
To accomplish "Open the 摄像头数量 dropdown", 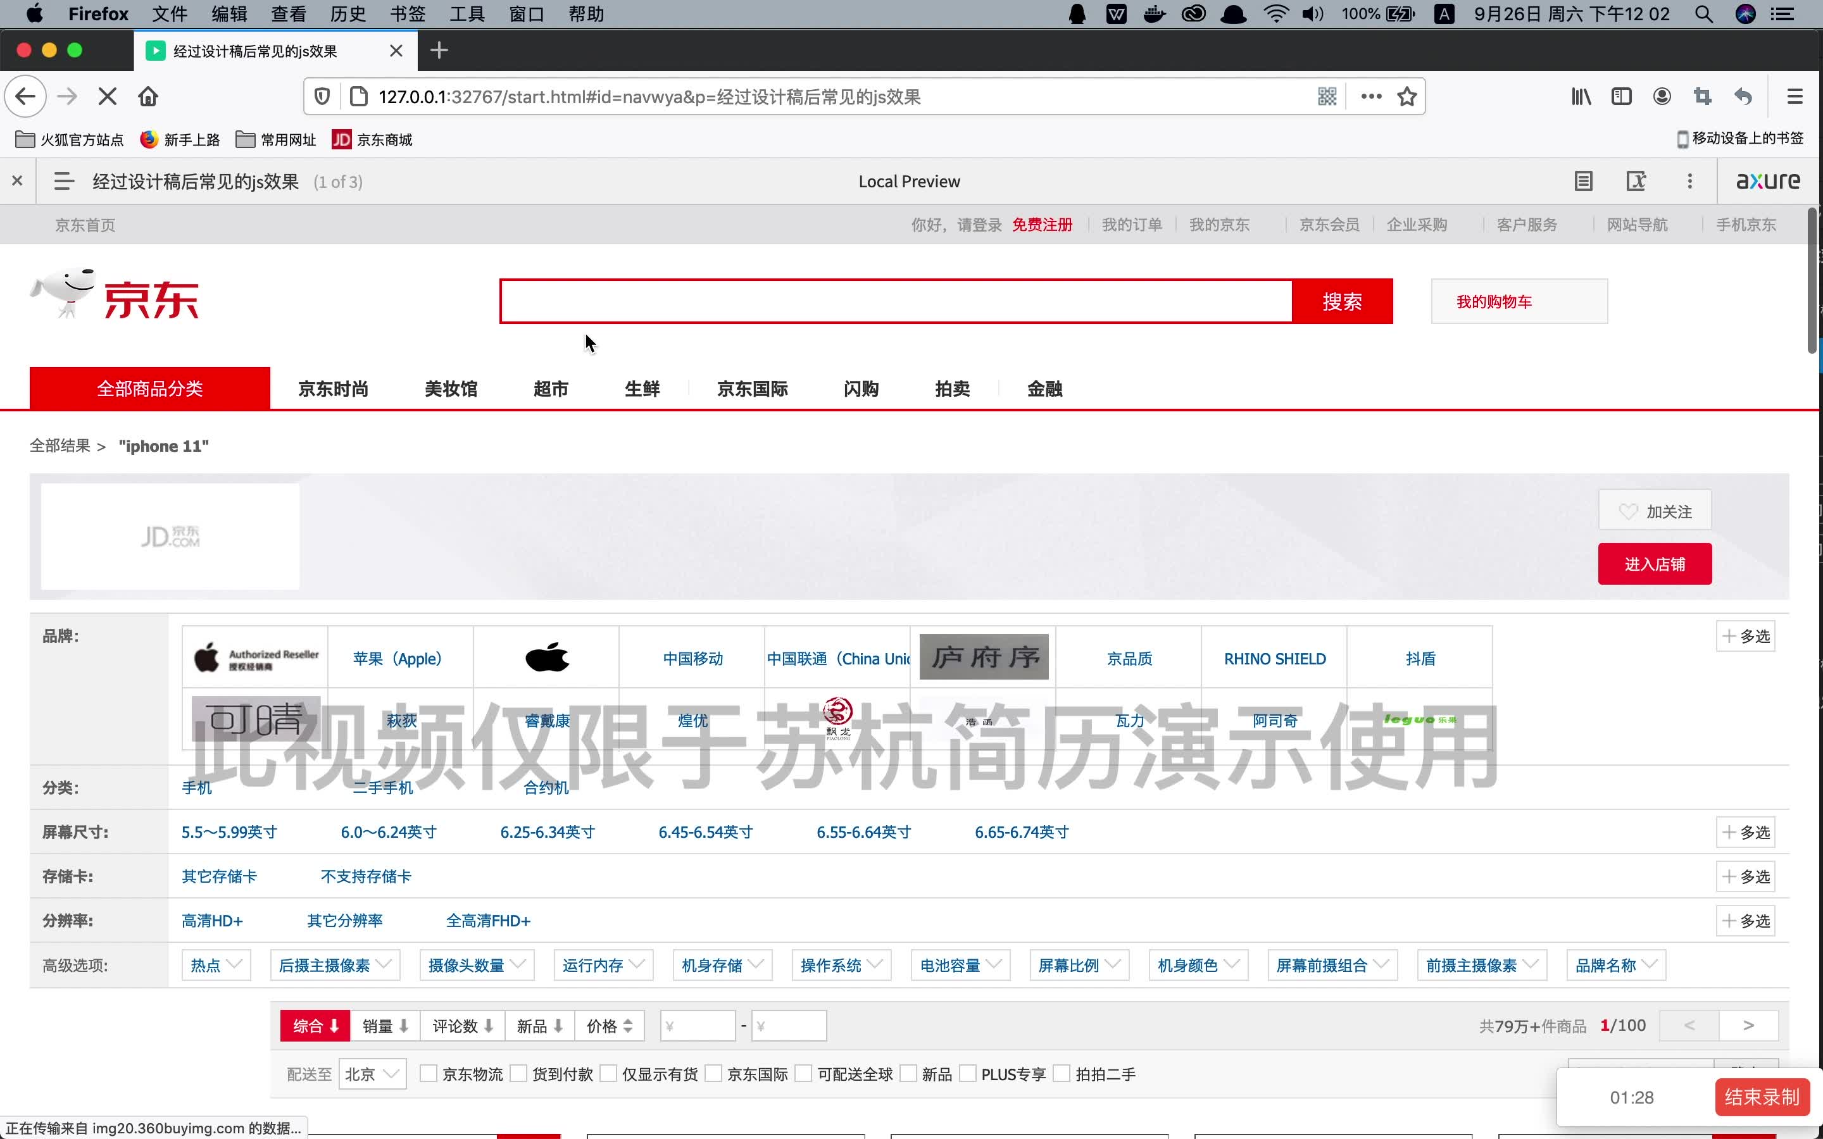I will (477, 965).
